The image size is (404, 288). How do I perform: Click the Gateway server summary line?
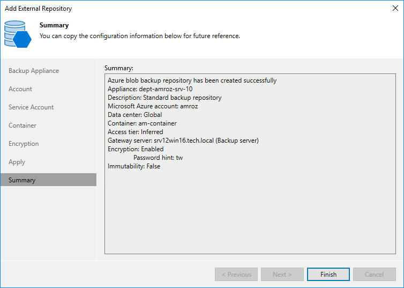pos(183,141)
